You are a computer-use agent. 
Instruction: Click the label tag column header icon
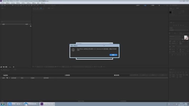click(7, 78)
